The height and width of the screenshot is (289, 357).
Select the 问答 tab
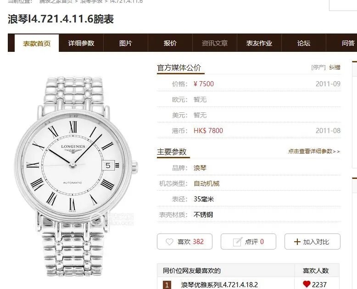[x=348, y=43]
